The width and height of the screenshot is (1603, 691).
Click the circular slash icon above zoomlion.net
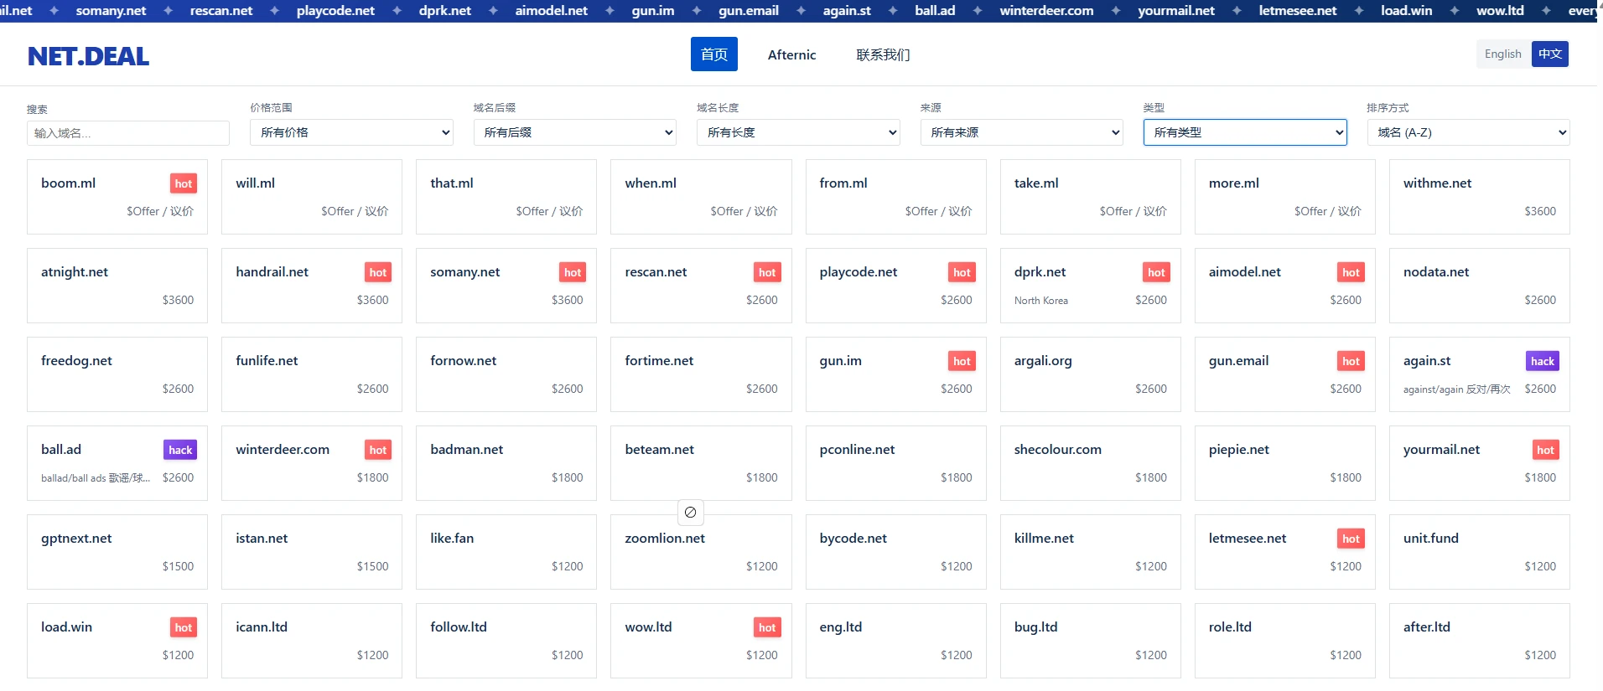coord(690,512)
